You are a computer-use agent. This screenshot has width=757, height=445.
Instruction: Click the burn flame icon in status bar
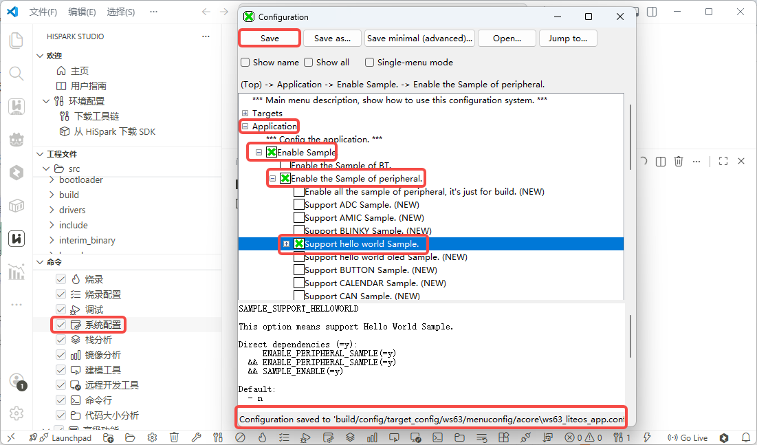pos(262,437)
